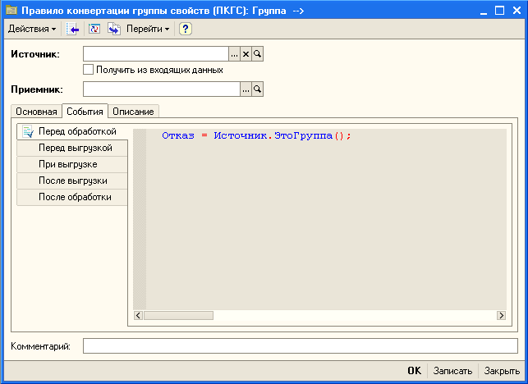Image resolution: width=528 pixels, height=384 pixels.
Task: Expand the Перейти dropdown menu
Action: 148,30
